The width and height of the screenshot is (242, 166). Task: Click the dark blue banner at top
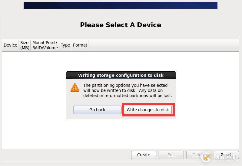tap(120, 5)
